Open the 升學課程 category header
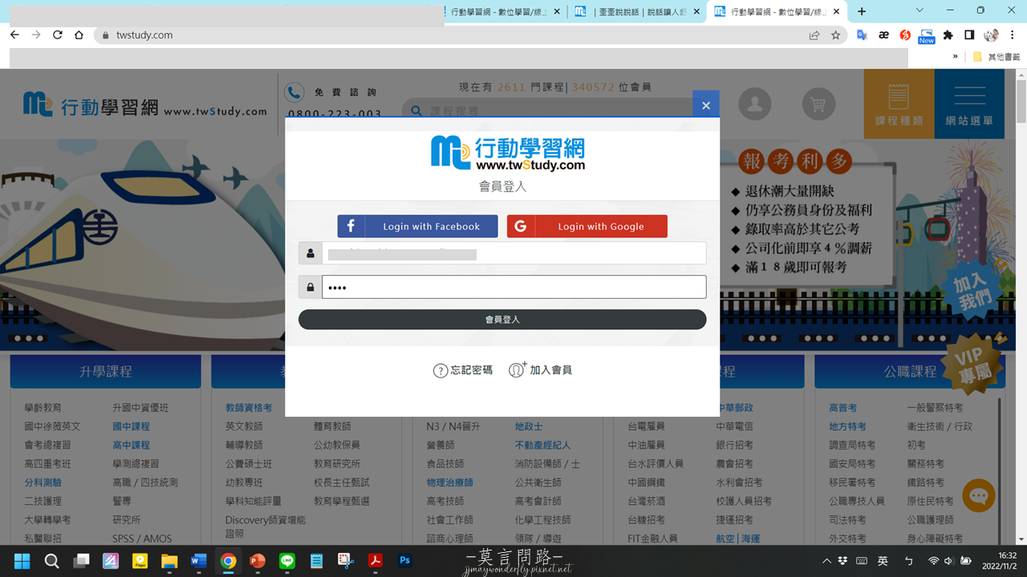The width and height of the screenshot is (1027, 577). coord(105,372)
